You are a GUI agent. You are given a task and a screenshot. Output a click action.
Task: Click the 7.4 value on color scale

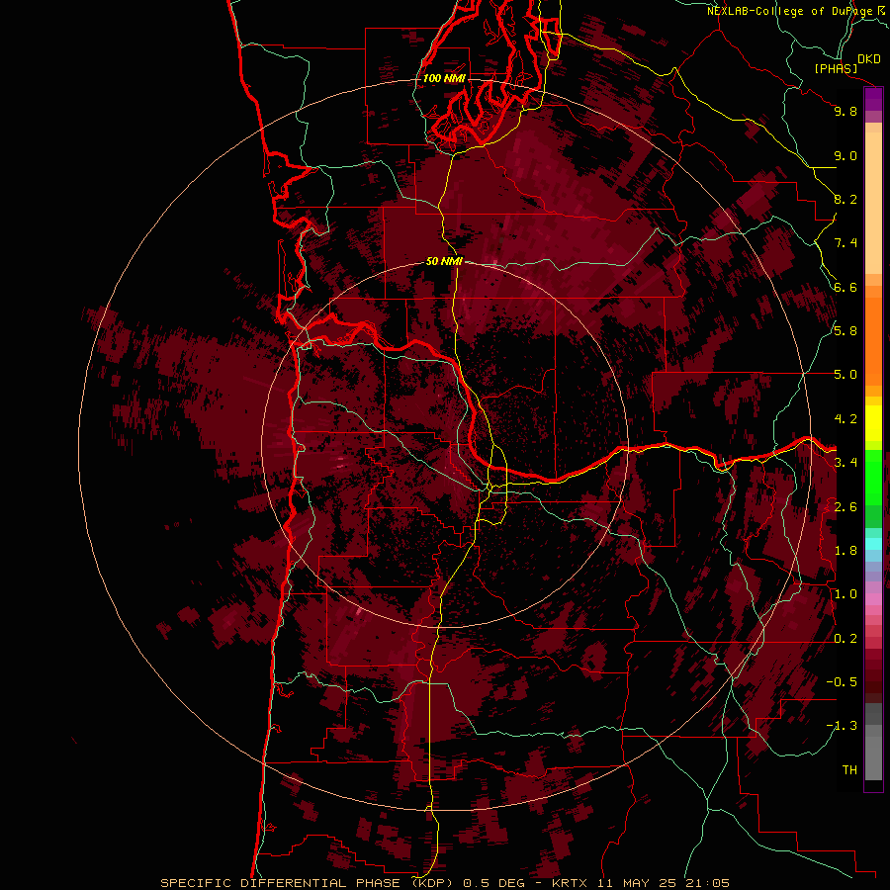coord(845,243)
